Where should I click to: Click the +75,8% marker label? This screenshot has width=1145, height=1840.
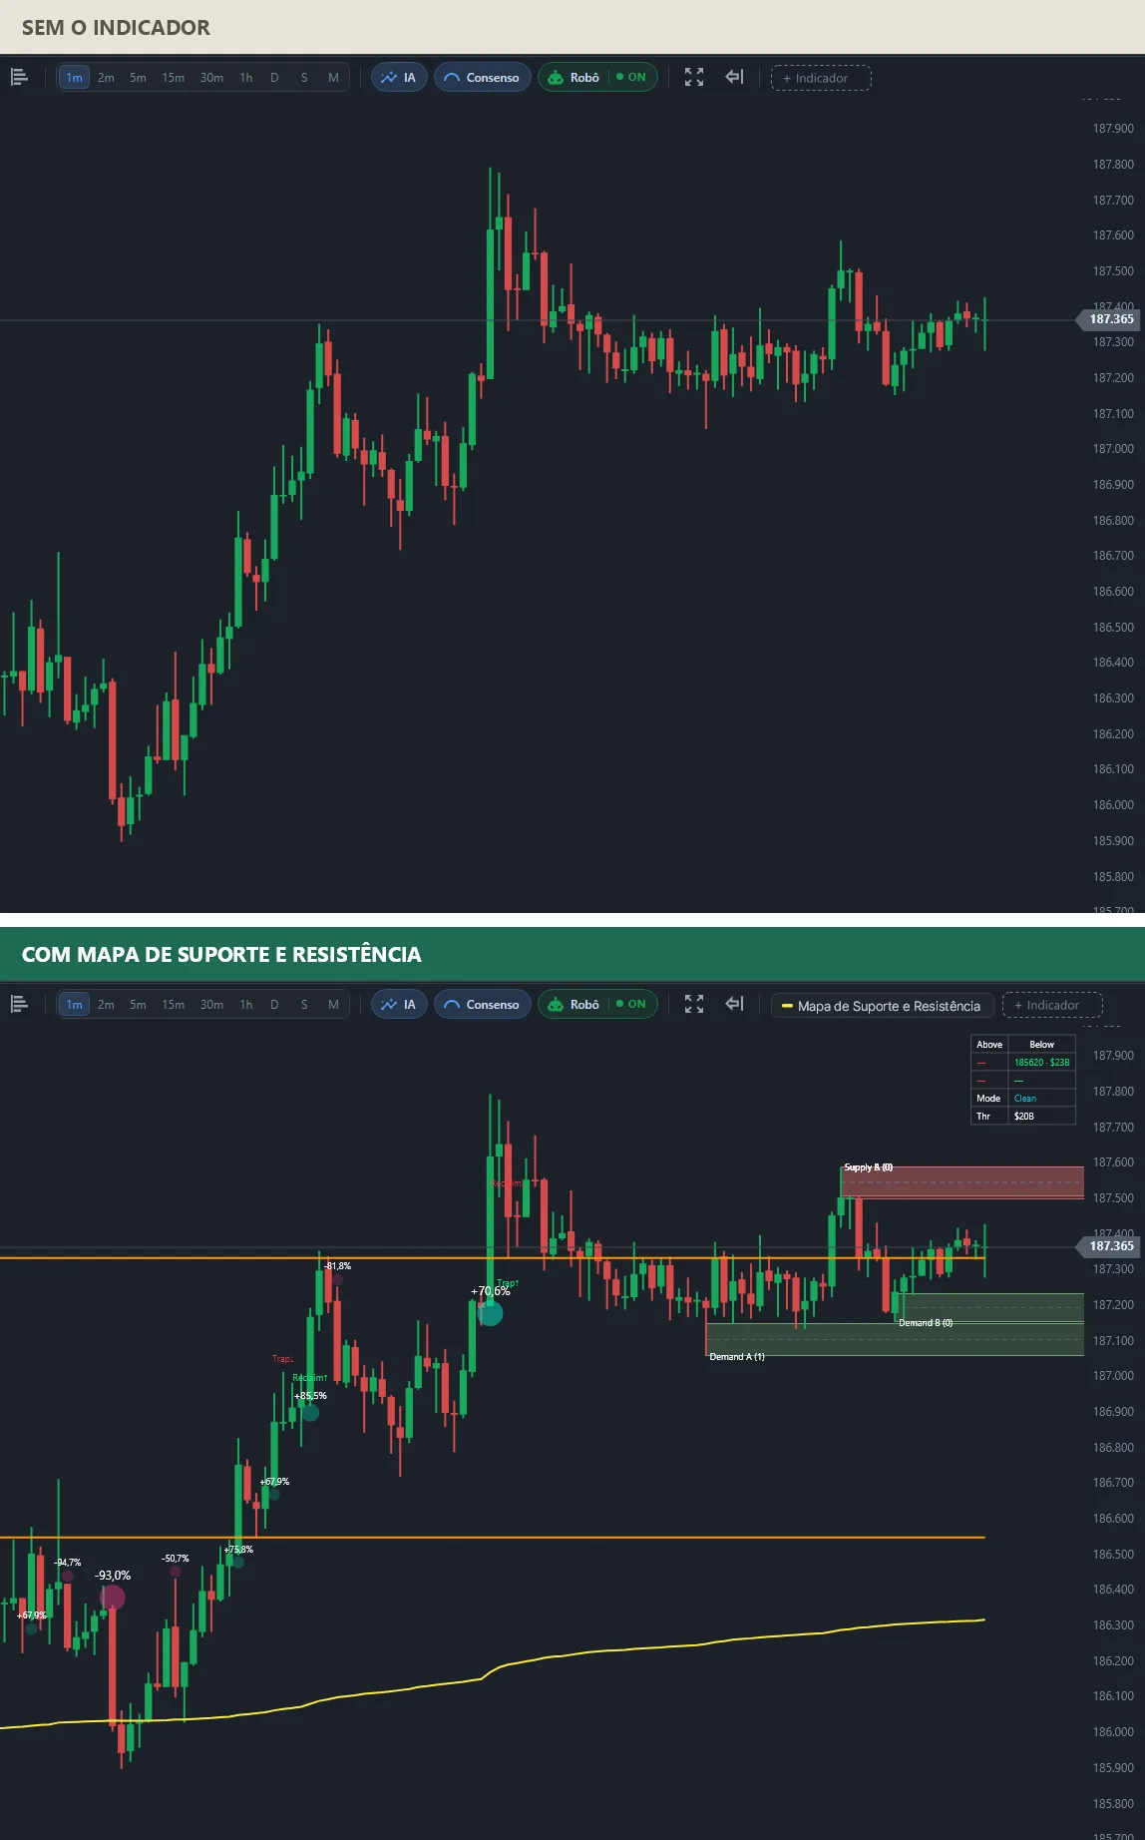click(238, 1550)
